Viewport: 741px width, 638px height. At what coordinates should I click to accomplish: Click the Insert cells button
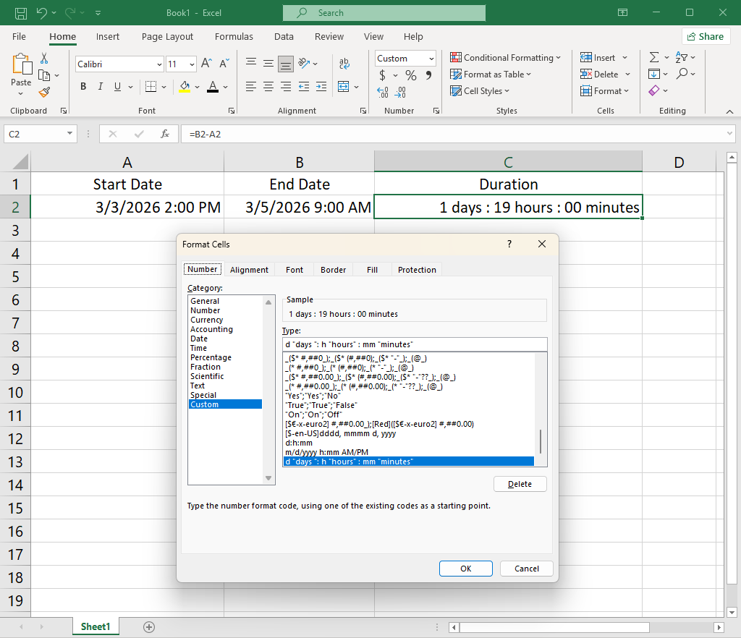pyautogui.click(x=598, y=58)
